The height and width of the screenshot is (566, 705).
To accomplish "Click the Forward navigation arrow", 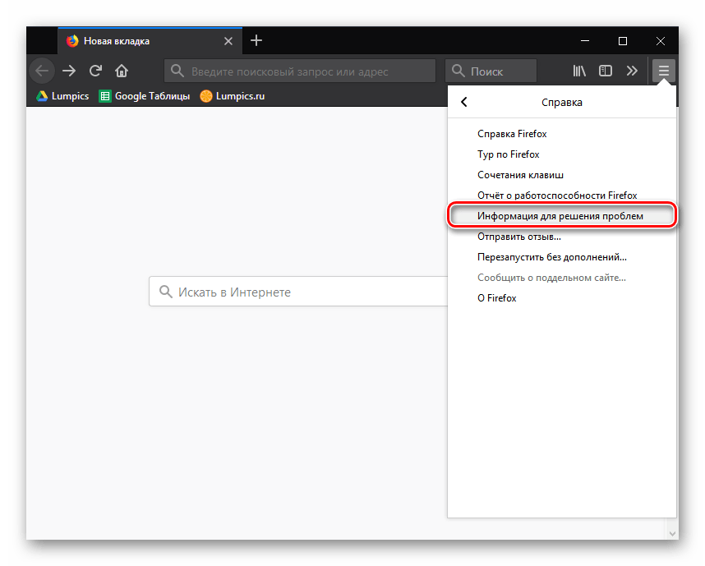I will (69, 71).
